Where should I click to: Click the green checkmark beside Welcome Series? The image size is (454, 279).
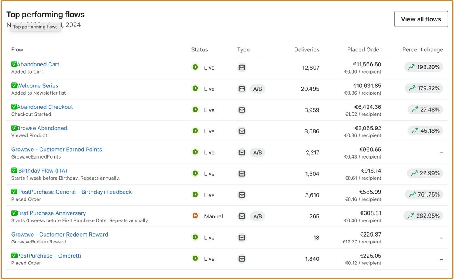pyautogui.click(x=14, y=85)
